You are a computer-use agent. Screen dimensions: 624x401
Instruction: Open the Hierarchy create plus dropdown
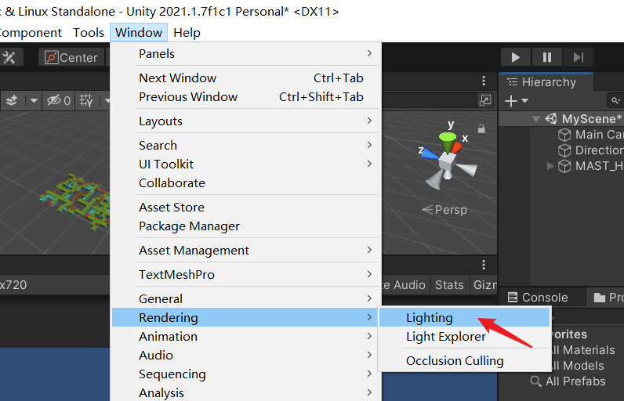pyautogui.click(x=516, y=100)
